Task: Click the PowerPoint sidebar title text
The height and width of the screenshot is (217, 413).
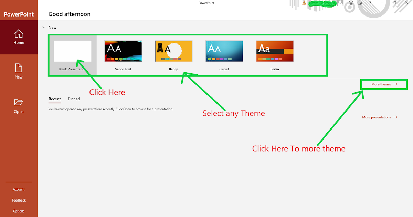Action: pos(19,14)
